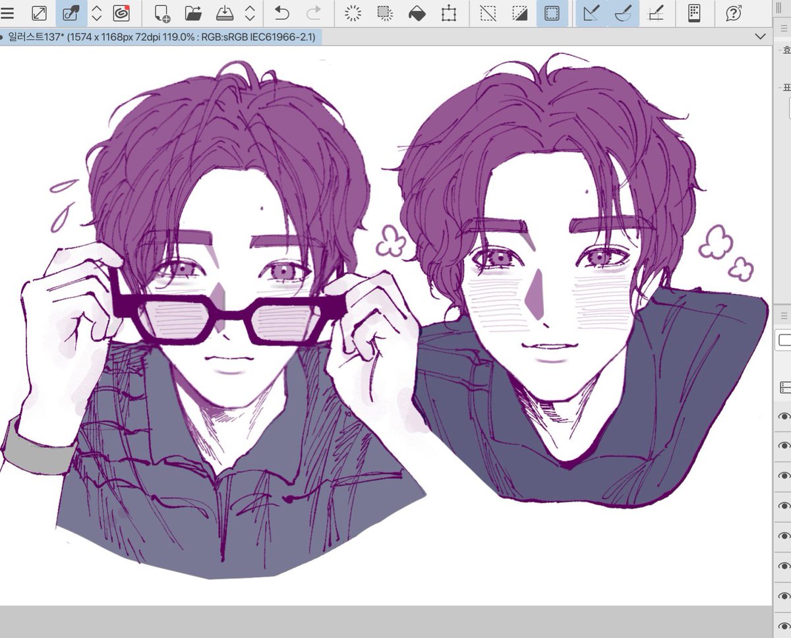
Task: Toggle snap to grid
Action: [x=655, y=13]
